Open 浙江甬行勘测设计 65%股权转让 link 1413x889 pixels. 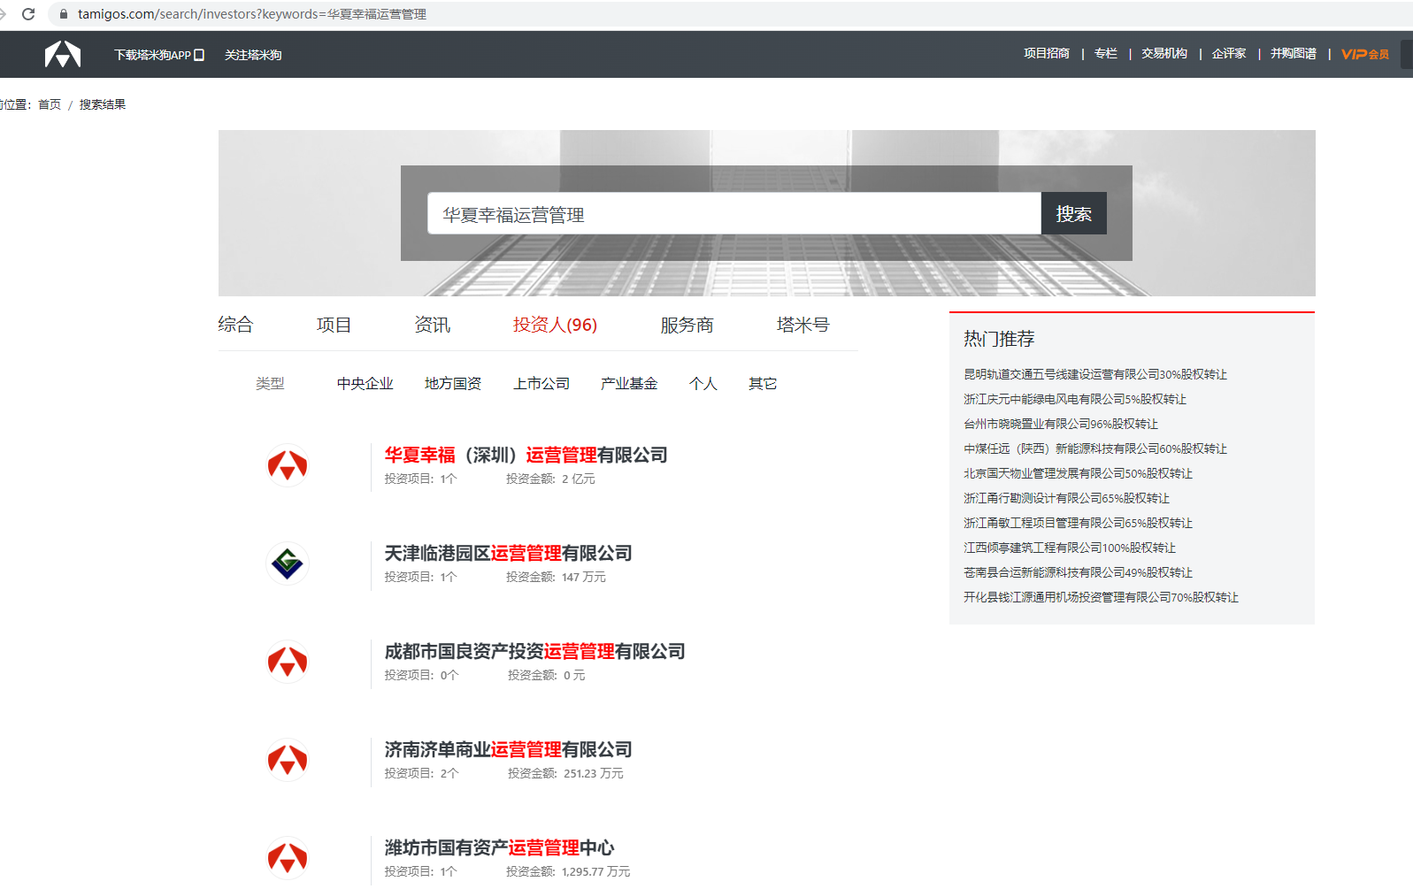1067,498
